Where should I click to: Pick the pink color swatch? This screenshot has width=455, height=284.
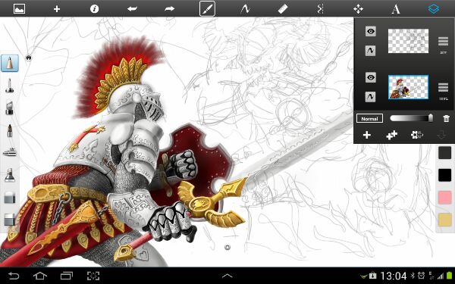[444, 197]
